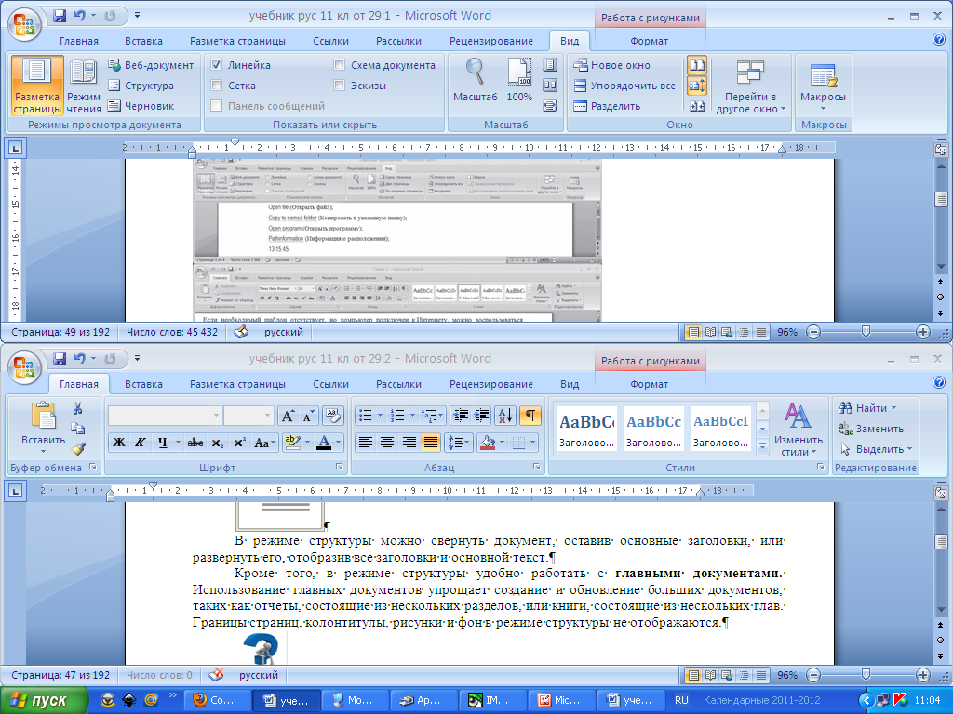The height and width of the screenshot is (714, 953).
Task: Click the Масштаб magnifier icon in upper window
Action: tap(475, 80)
